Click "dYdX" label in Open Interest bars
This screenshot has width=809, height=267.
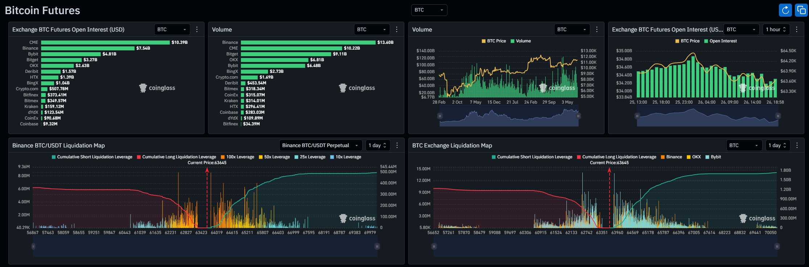click(33, 112)
